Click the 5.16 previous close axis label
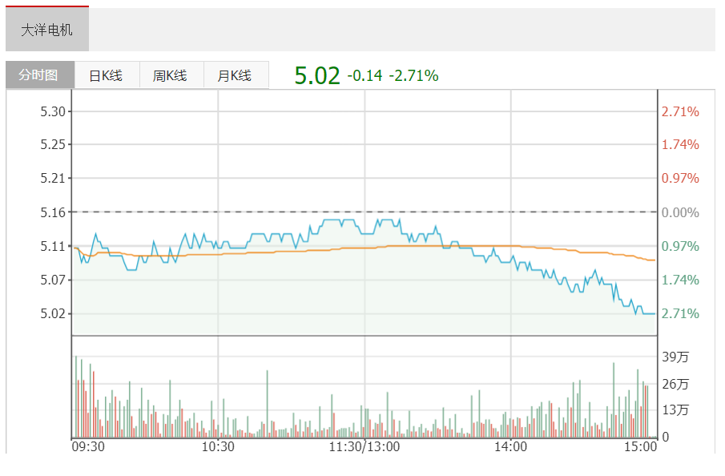Screen dimensions: 725x476 53,212
